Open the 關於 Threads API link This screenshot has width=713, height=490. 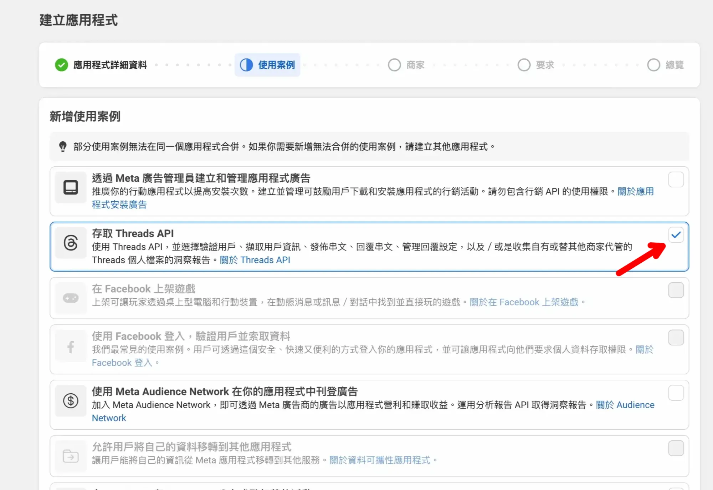(x=255, y=260)
